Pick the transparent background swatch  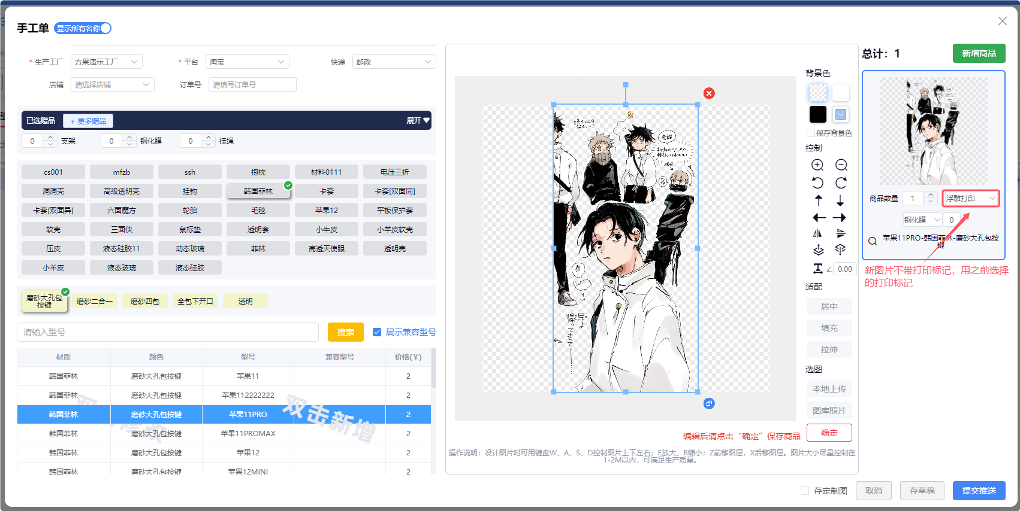(818, 93)
